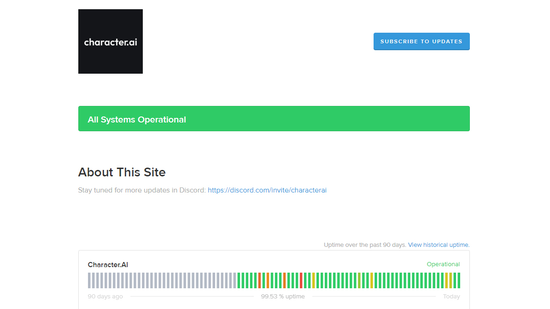Click the All Systems Operational banner
Viewport: 550px width, 309px height.
274,118
